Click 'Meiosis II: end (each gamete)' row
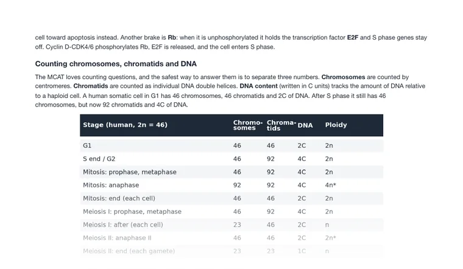This screenshot has width=463, height=269. click(231, 251)
